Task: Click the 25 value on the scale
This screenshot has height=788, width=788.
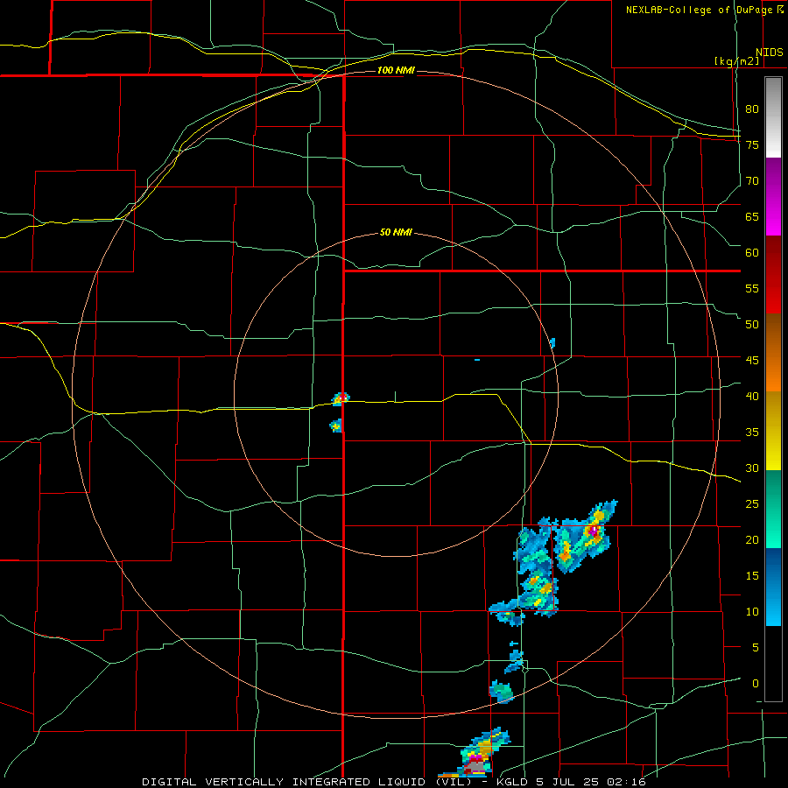Action: (x=752, y=504)
